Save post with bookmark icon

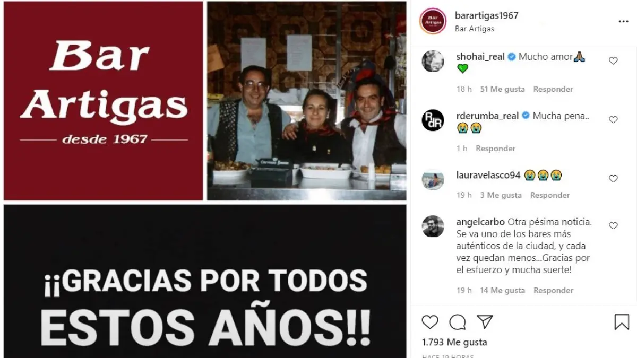tap(622, 322)
